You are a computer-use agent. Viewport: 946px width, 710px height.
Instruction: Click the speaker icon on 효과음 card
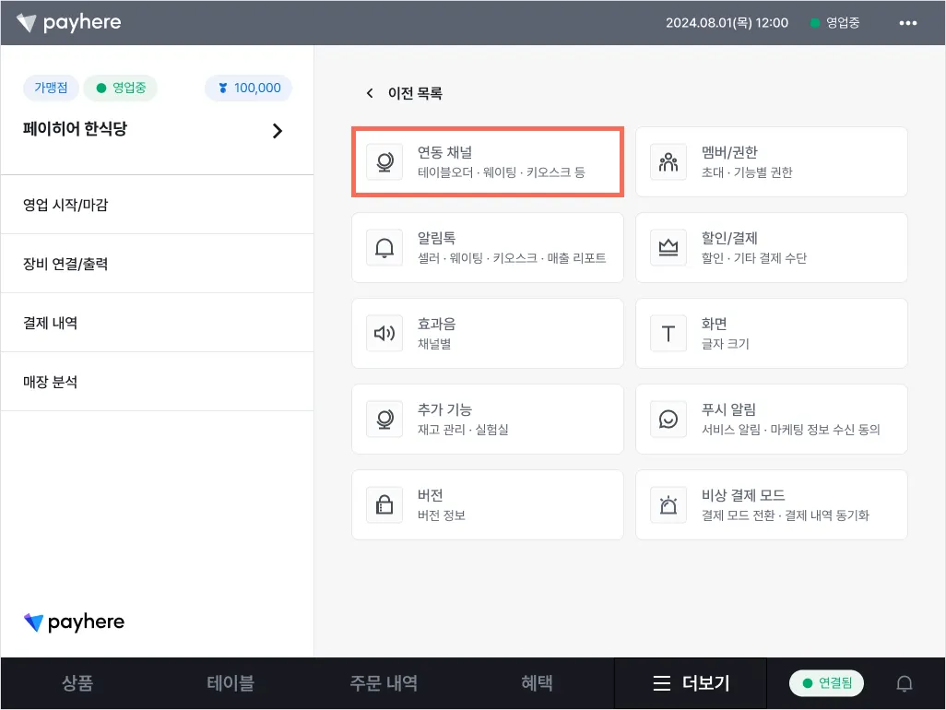[384, 334]
